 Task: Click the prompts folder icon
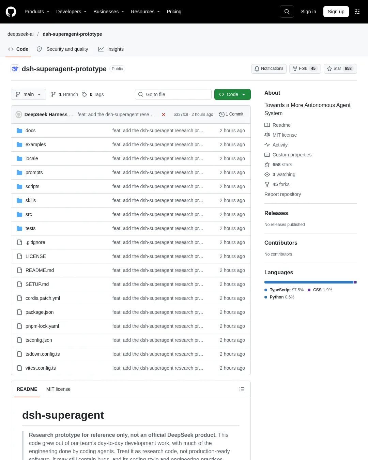tap(19, 172)
